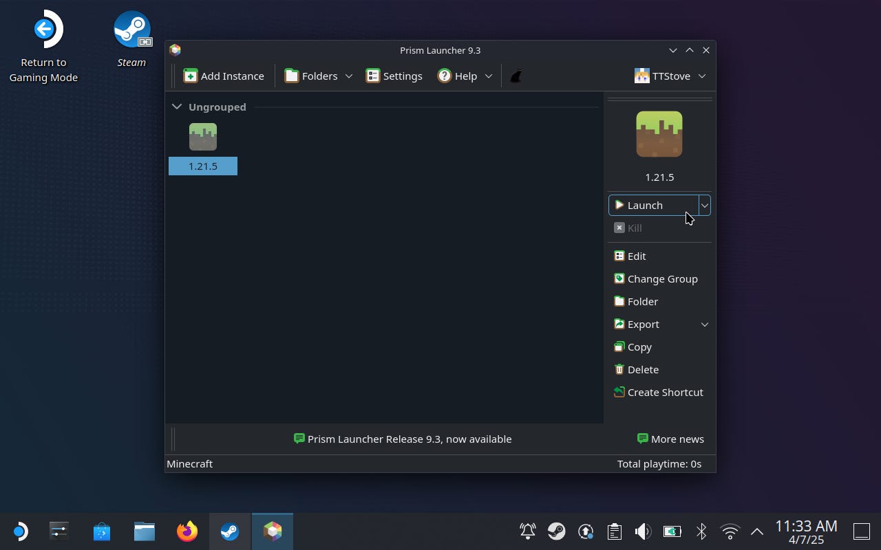Screen dimensions: 881x550
Task: Click Show Desktop button in taskbar
Action: (862, 531)
